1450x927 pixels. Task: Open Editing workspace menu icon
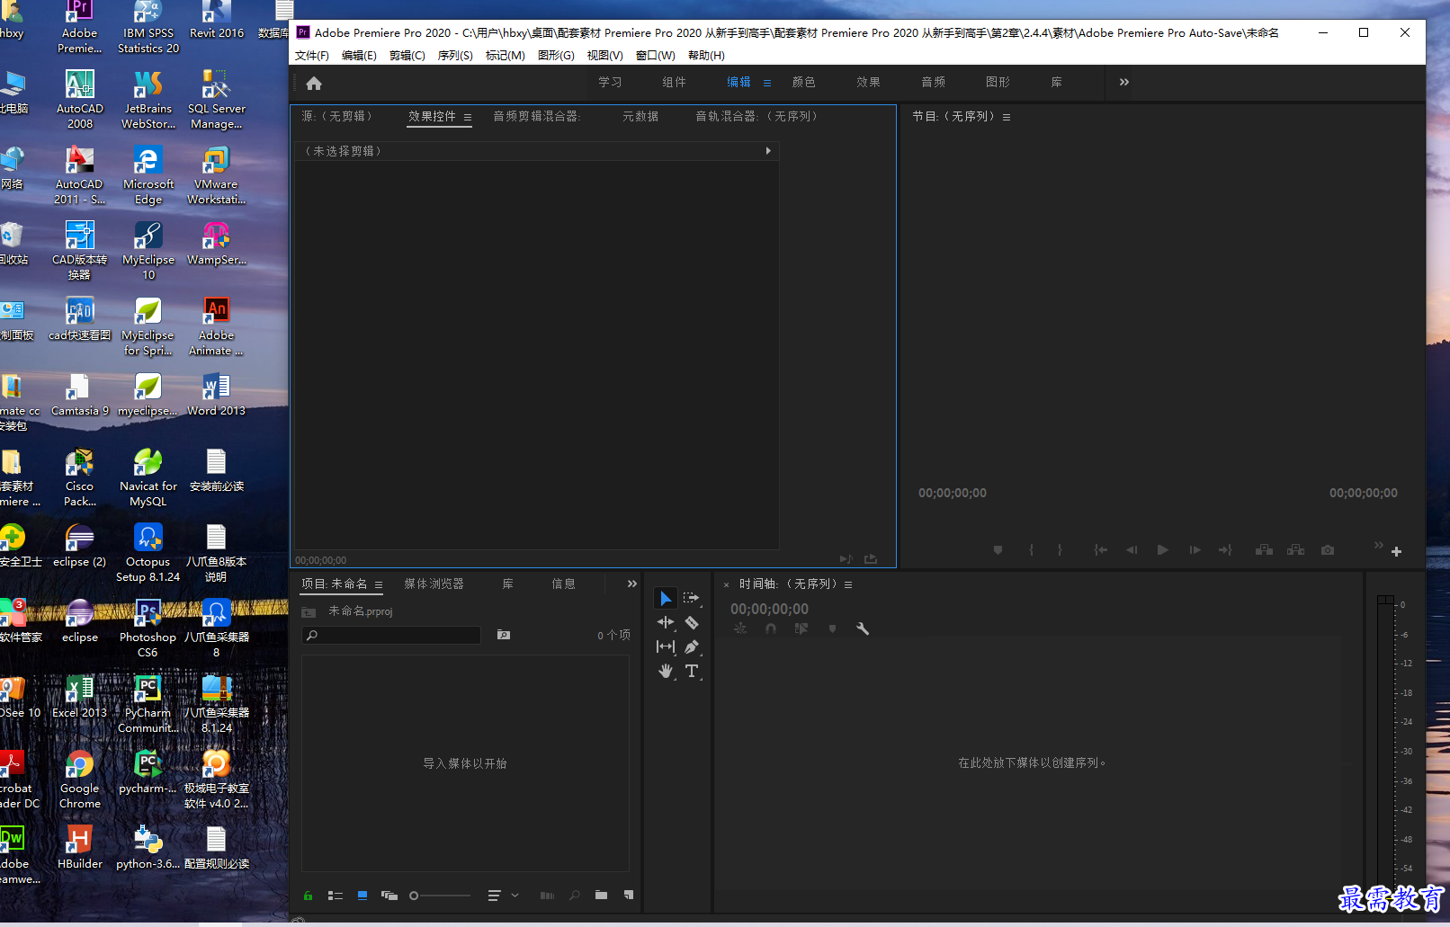(x=767, y=83)
